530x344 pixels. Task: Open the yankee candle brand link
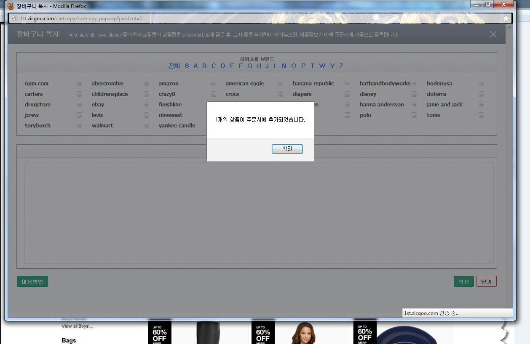point(177,125)
